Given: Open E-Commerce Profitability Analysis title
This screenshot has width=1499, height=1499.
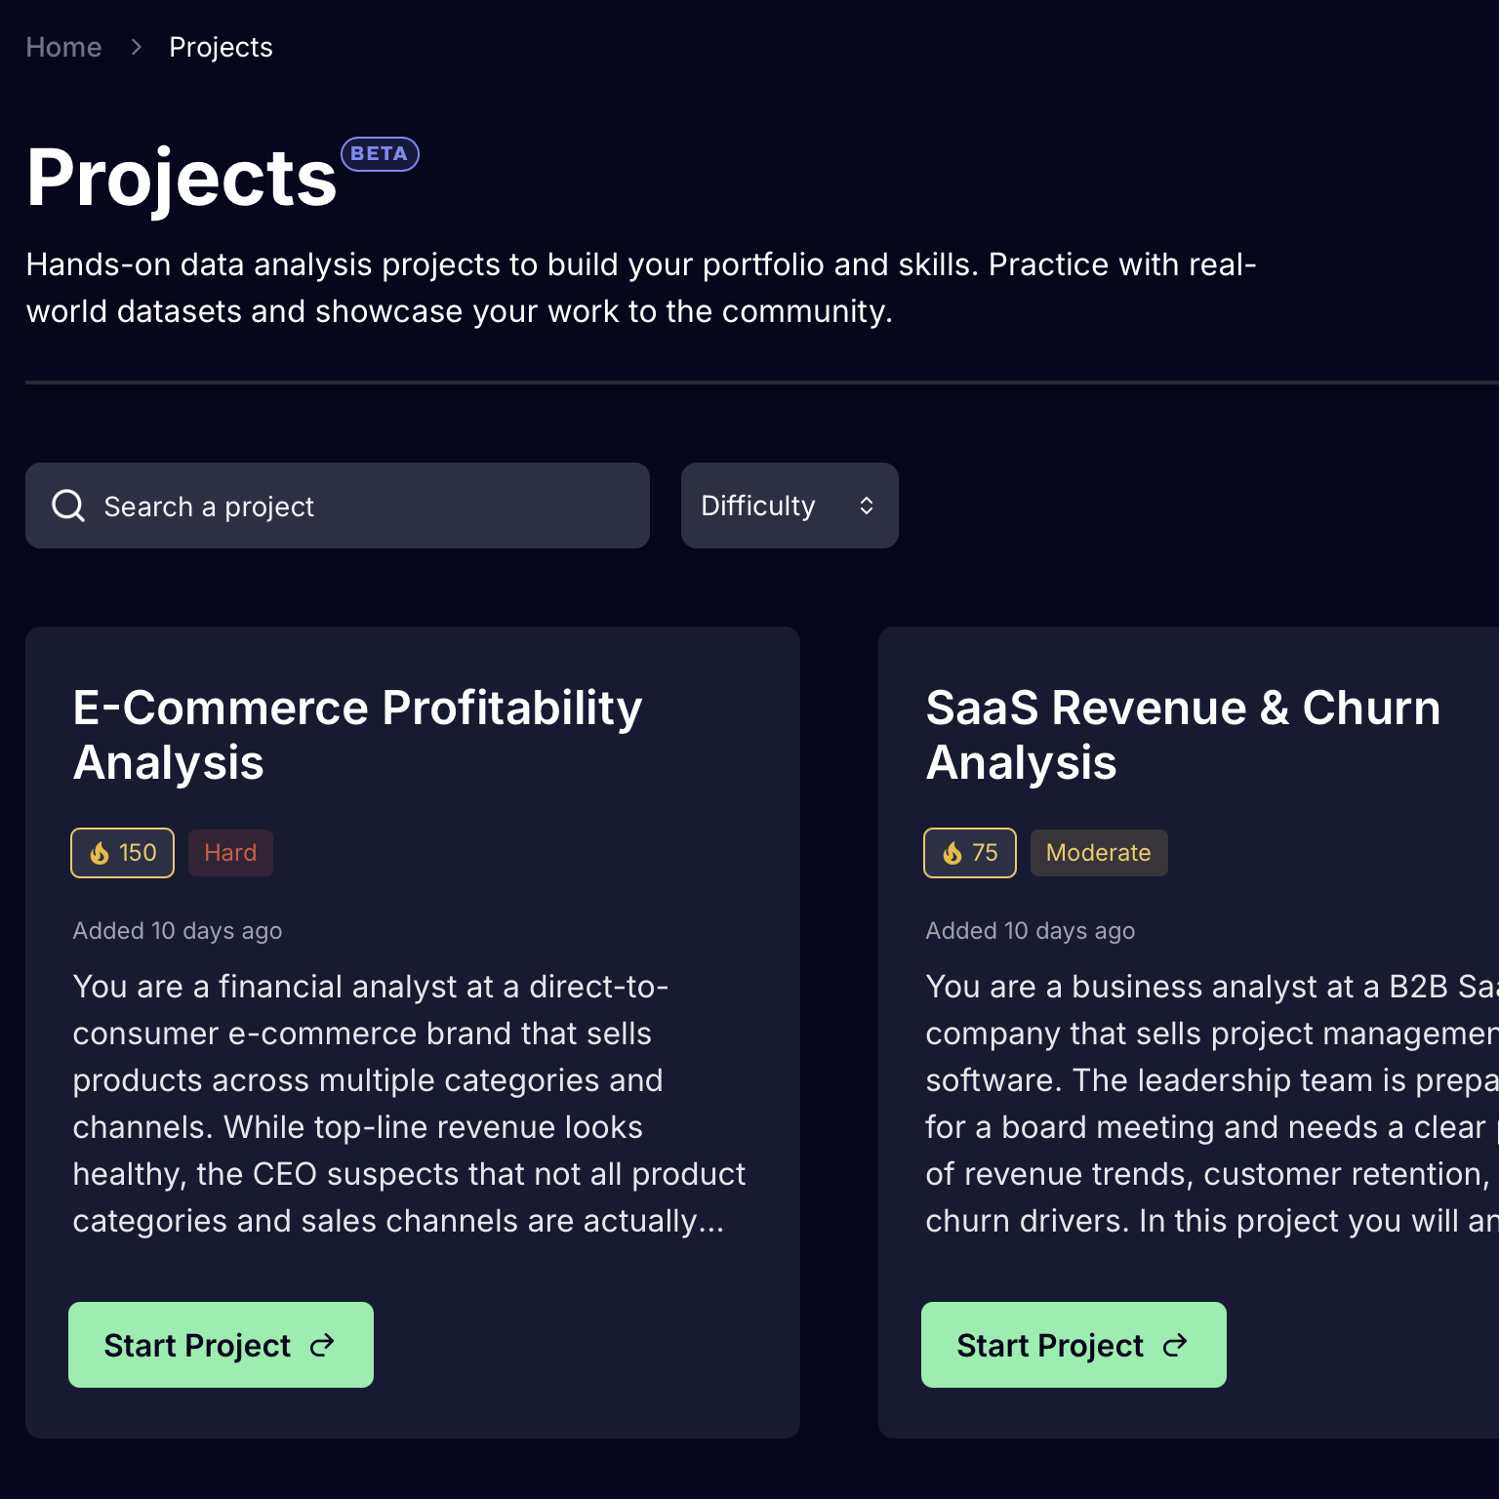Looking at the screenshot, I should (x=357, y=735).
